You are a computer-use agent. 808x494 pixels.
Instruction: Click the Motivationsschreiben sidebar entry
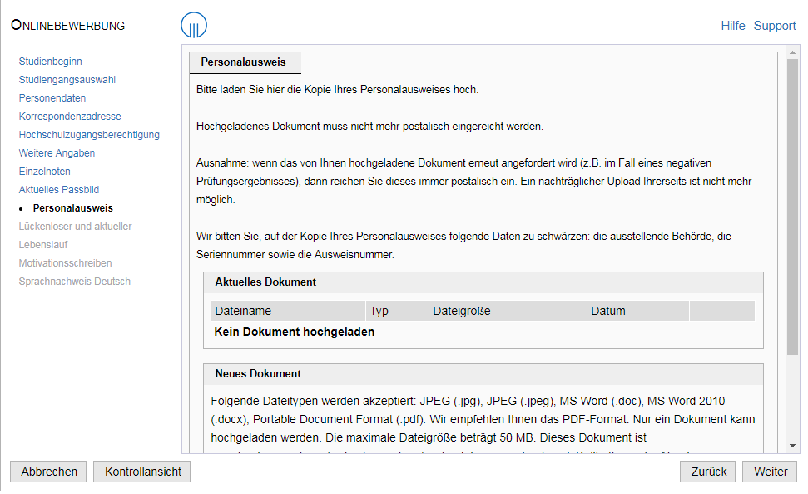tap(65, 263)
